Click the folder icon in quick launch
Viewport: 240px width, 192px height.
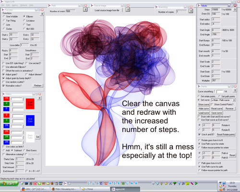(48, 183)
